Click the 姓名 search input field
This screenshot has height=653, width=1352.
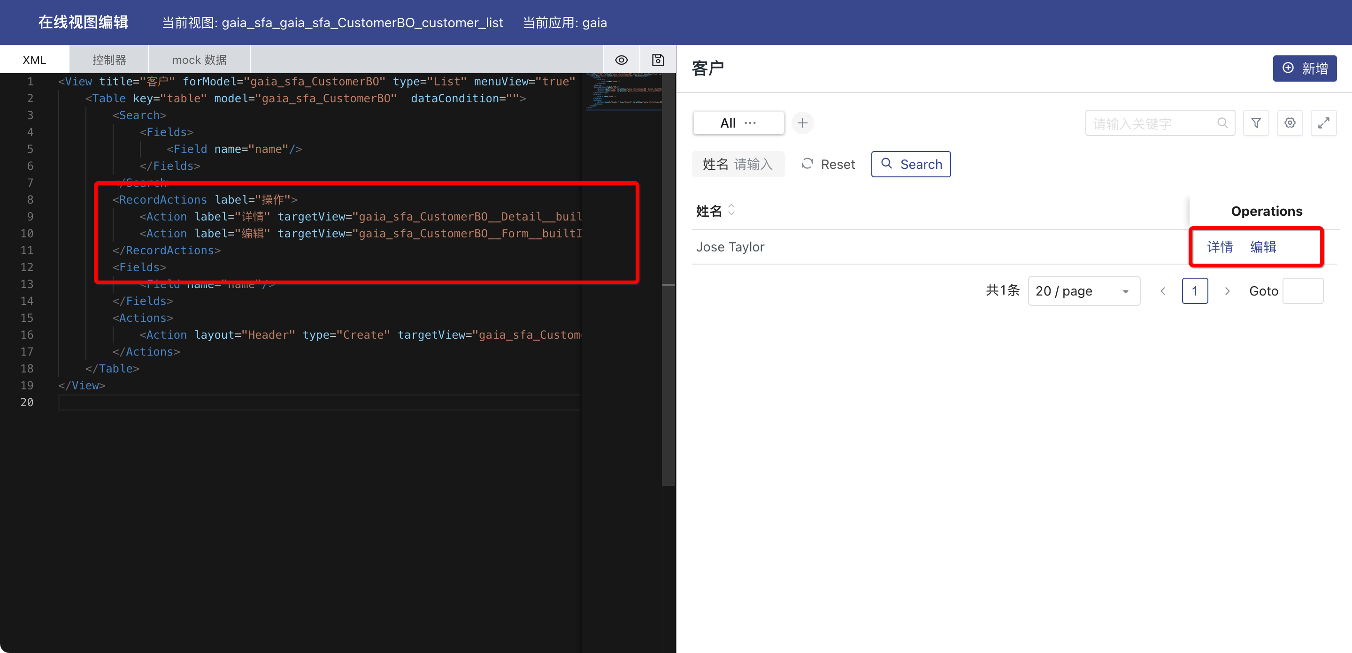738,164
